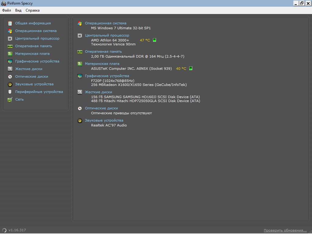
Task: Click the hard drive icon in sidebar
Action: coord(10,69)
